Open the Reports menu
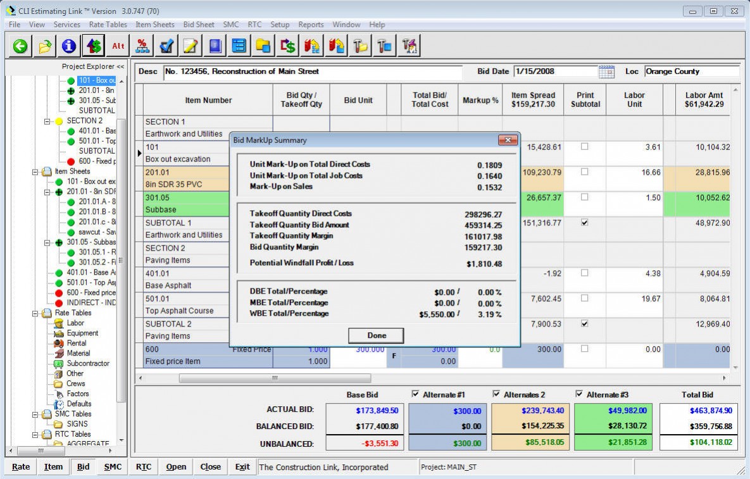Image resolution: width=750 pixels, height=479 pixels. 311,25
